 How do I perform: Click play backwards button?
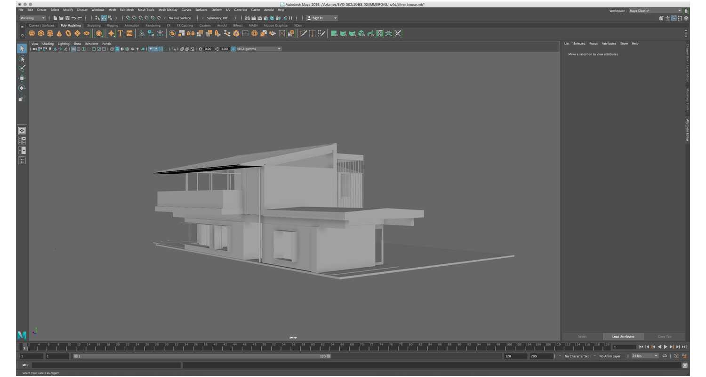(659, 347)
